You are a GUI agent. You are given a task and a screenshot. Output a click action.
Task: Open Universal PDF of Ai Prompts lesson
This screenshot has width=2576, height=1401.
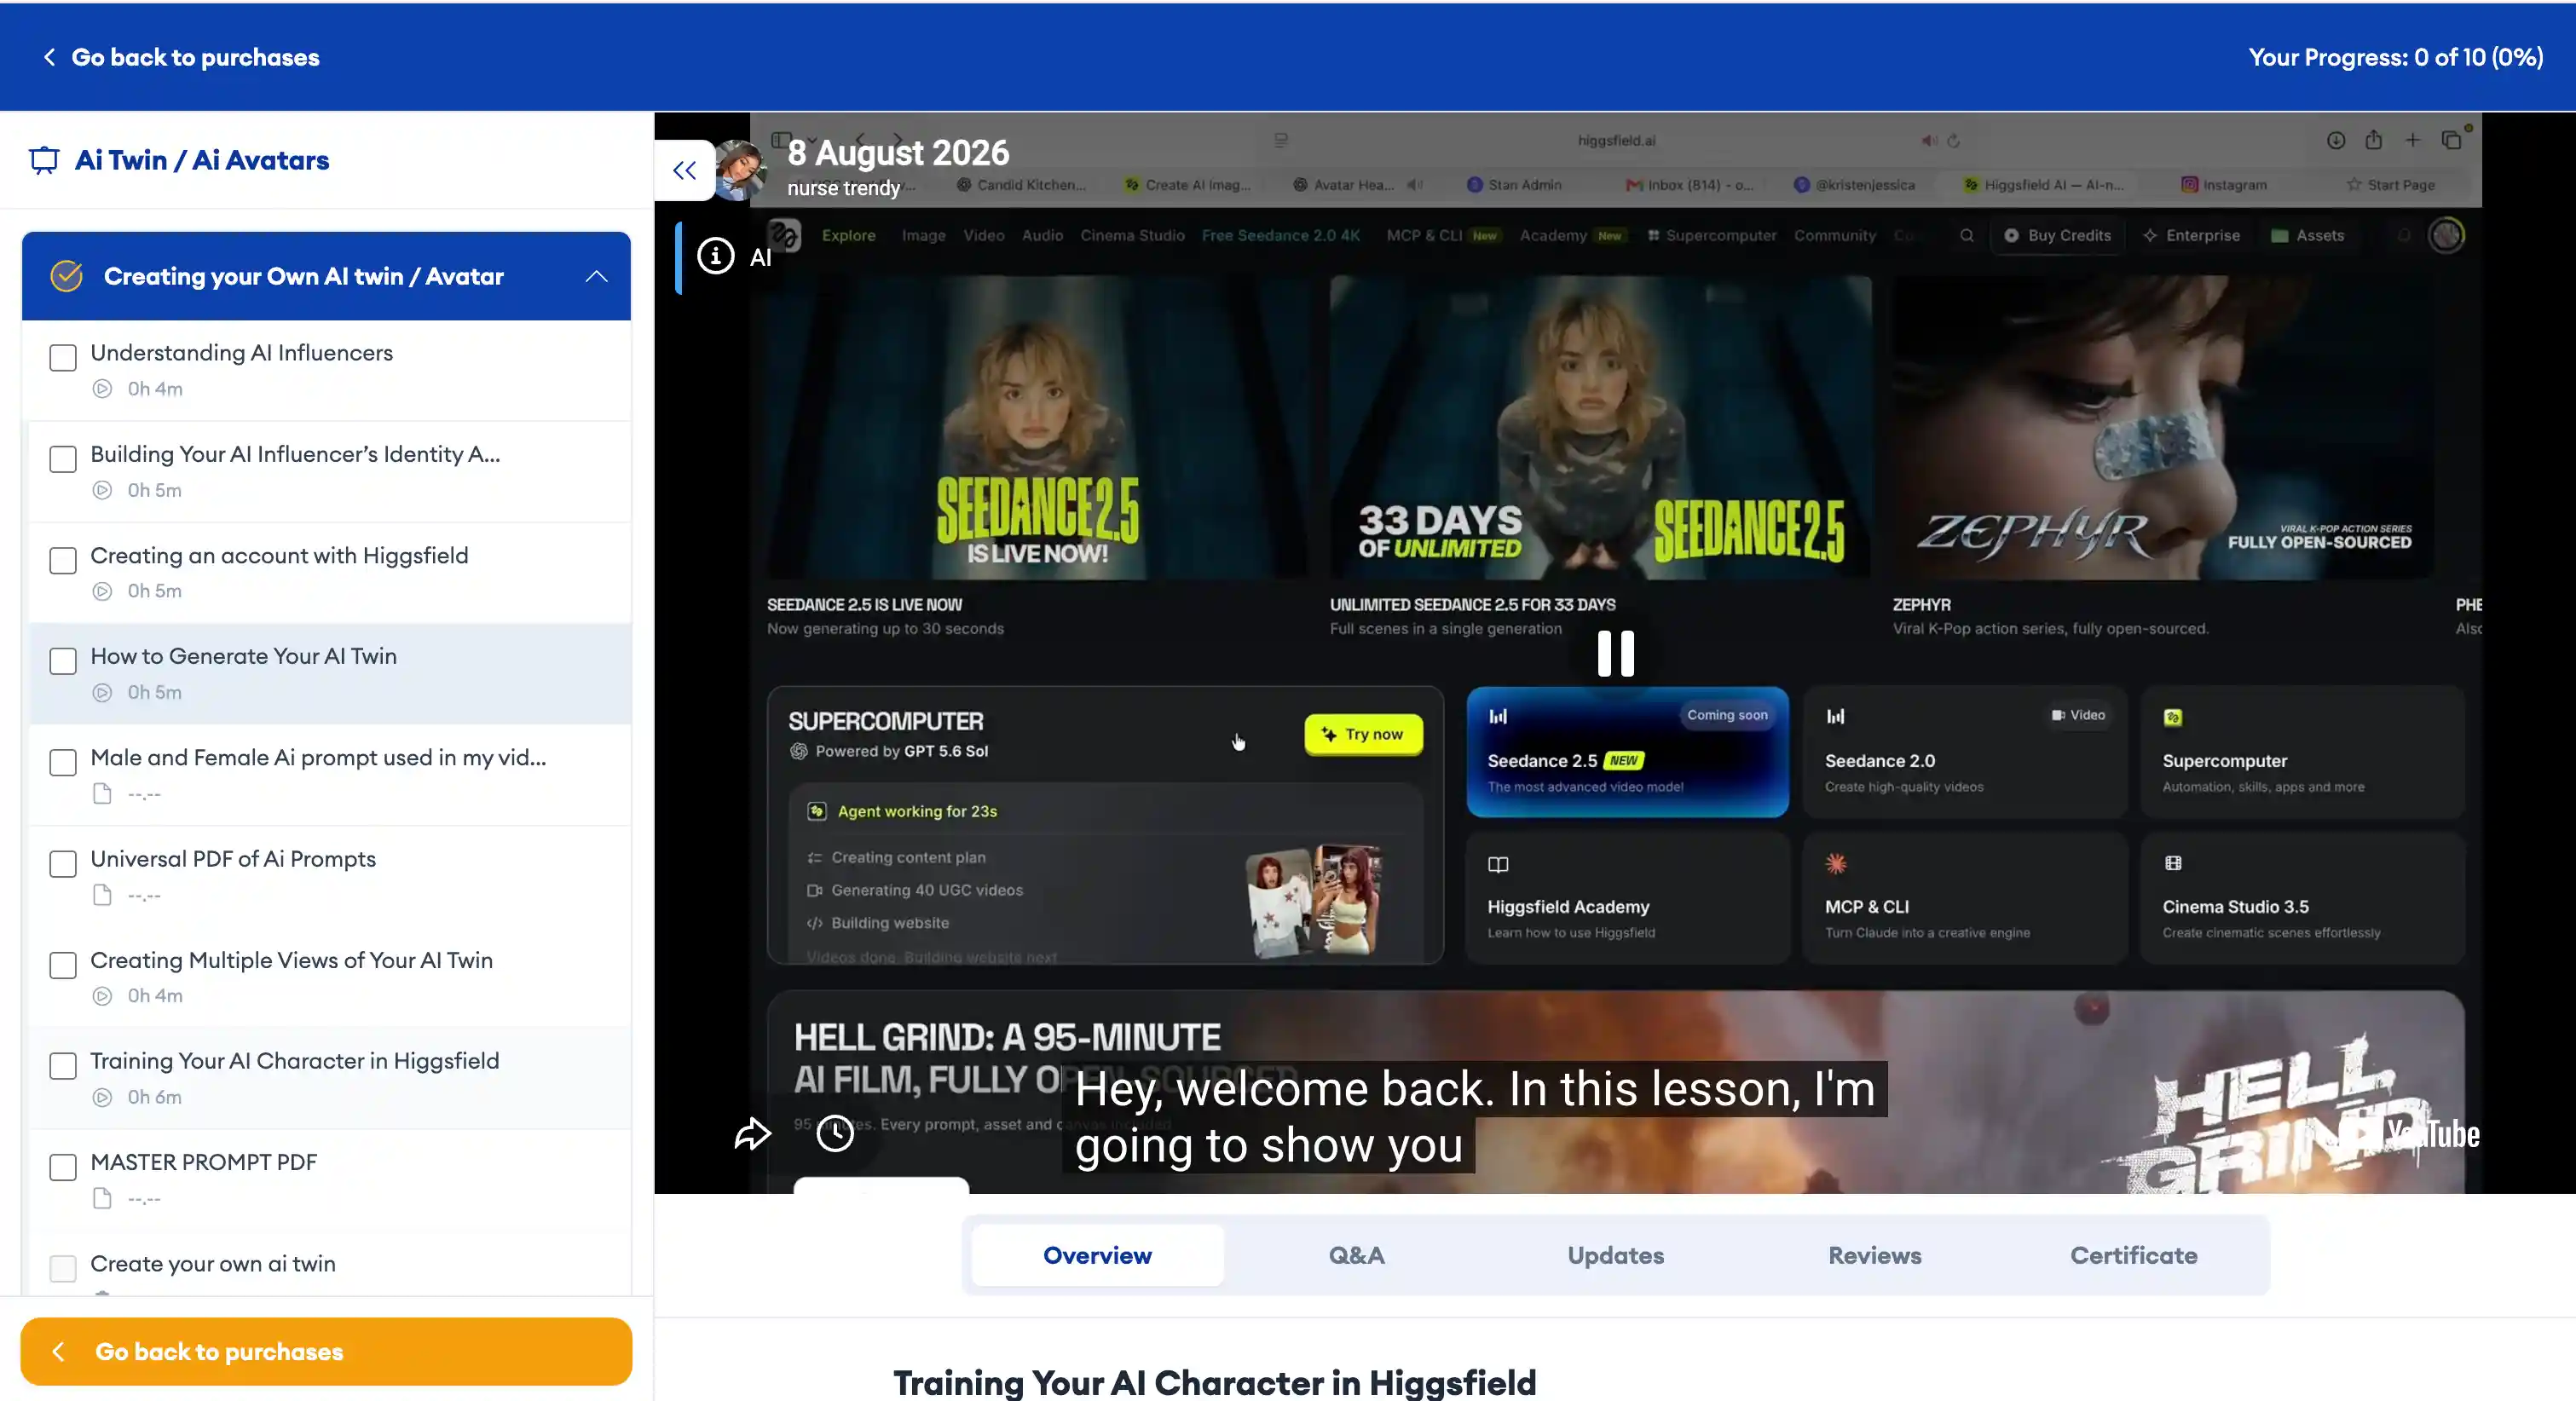click(x=233, y=859)
